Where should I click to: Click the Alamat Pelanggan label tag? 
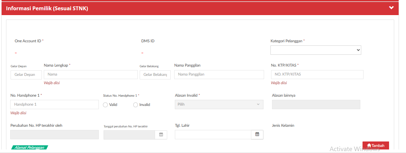pyautogui.click(x=29, y=148)
